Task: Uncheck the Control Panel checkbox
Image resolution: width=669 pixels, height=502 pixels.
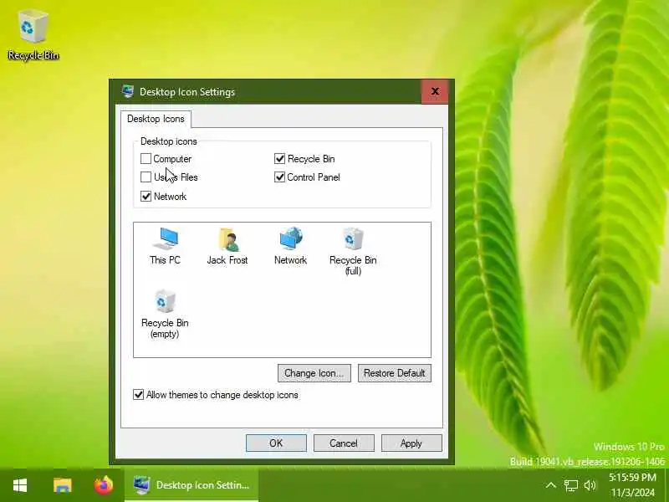Action: tap(279, 177)
